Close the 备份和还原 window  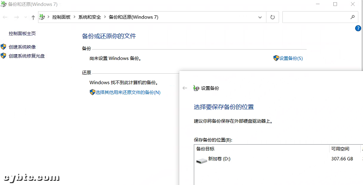(x=353, y=4)
